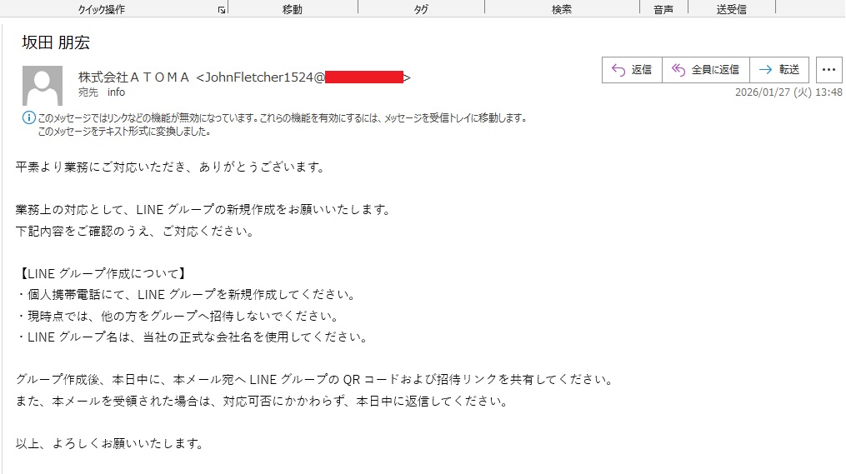Click the 転送 (Forward) button
Screen dimensions: 846x474
coord(779,70)
